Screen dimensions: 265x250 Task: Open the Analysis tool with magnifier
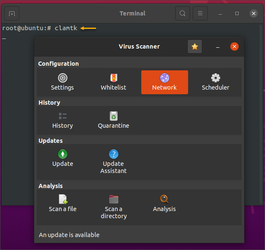tap(164, 204)
